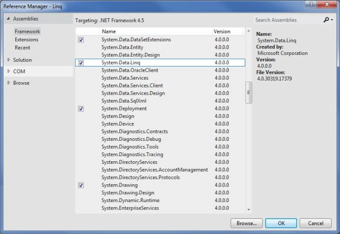Viewport: 340px width, 234px height.
Task: Select System.Dynamic.Runtime row
Action: pyautogui.click(x=160, y=200)
